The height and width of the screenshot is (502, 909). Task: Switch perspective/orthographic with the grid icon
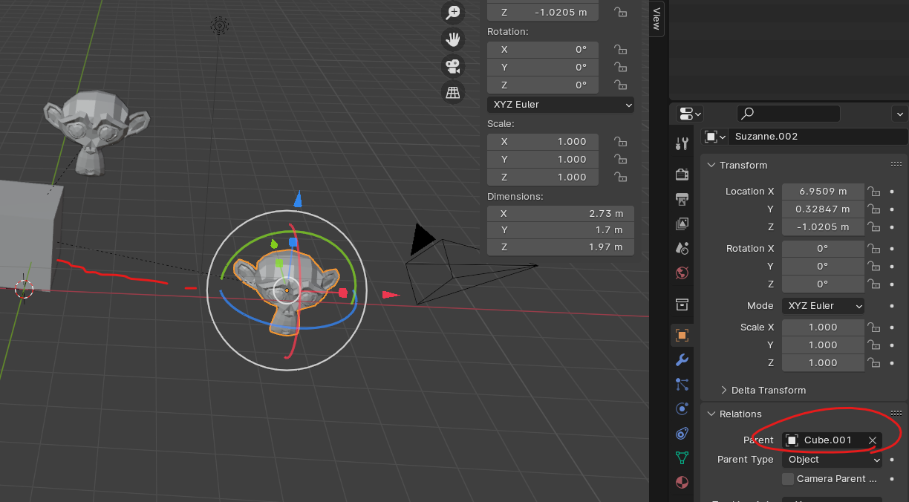tap(453, 92)
